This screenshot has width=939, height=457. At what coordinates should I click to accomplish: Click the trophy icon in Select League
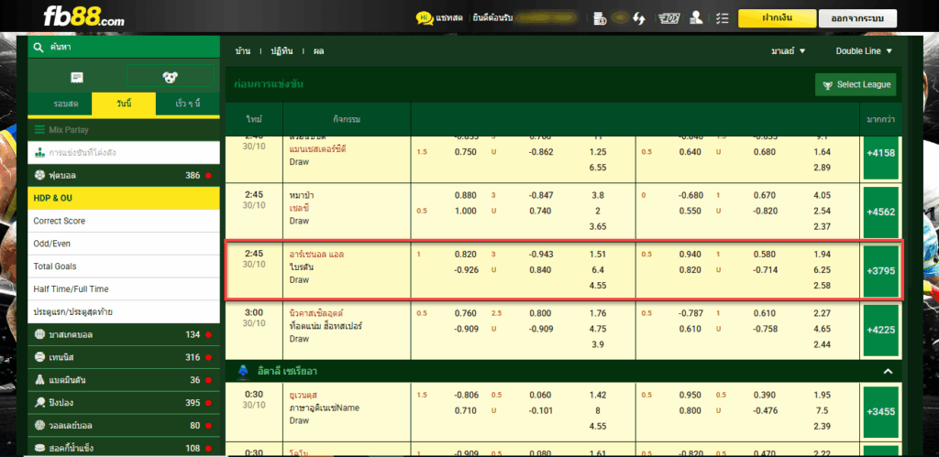pyautogui.click(x=828, y=85)
